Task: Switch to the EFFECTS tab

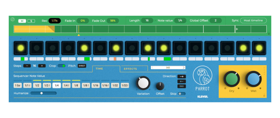Action: tap(130, 69)
